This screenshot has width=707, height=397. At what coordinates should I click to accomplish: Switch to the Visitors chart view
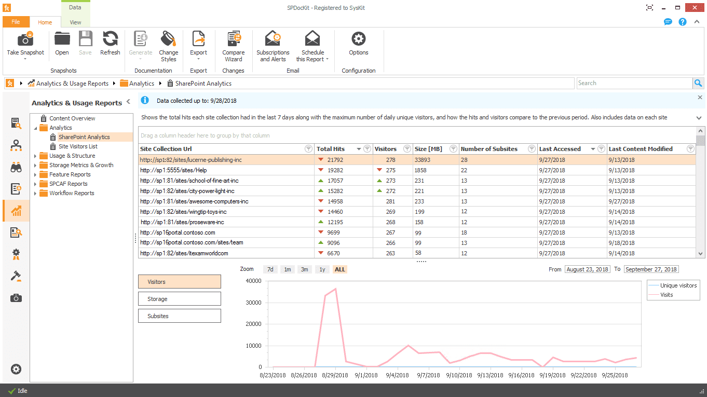pos(179,281)
